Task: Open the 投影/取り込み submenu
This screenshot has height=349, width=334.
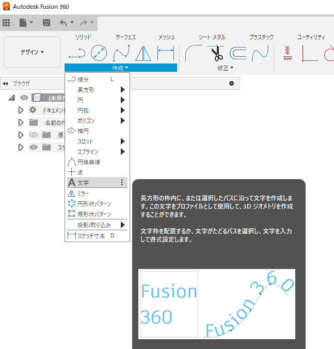Action: click(97, 225)
